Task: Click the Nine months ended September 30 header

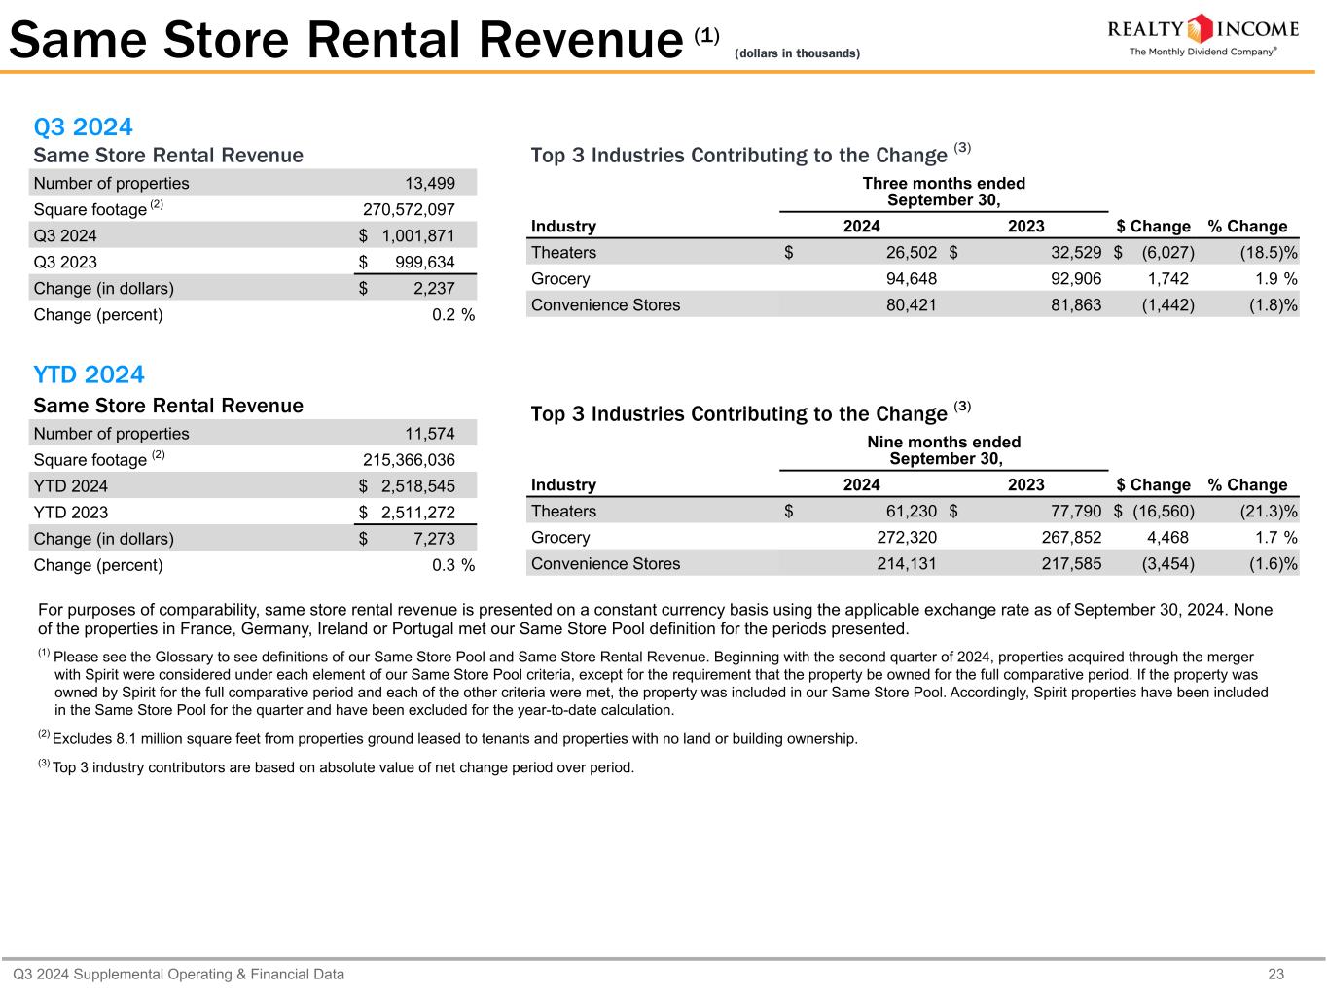Action: [944, 450]
